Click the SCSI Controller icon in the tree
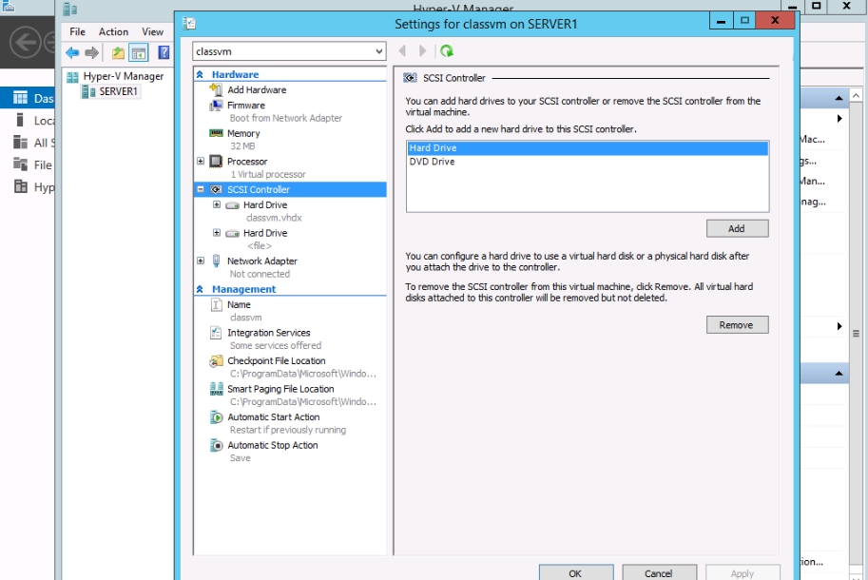Screen dimensions: 868x580 pyautogui.click(x=216, y=189)
